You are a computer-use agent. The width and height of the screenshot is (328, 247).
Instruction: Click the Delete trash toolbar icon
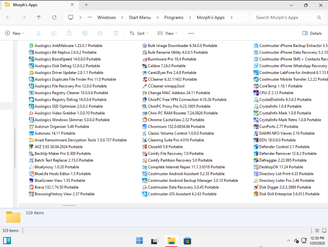click(116, 33)
